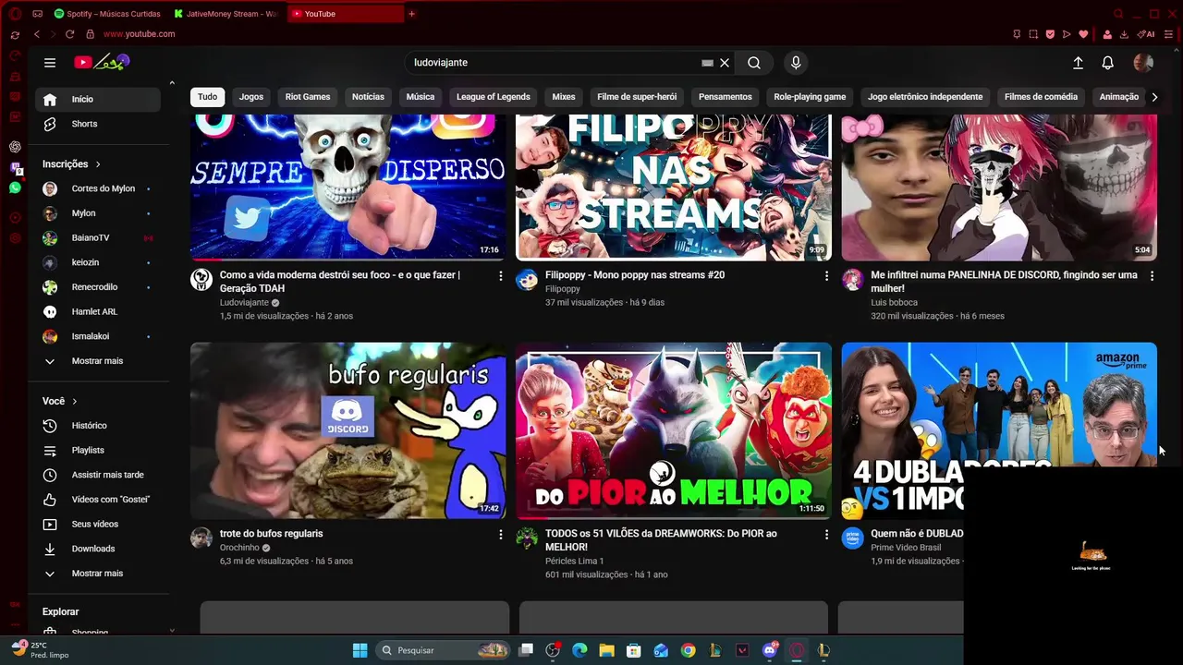Select the Riot Games filter chip
1183x665 pixels.
tap(308, 97)
